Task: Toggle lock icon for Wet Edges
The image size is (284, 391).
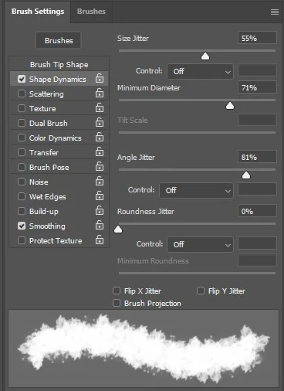Action: pos(100,195)
